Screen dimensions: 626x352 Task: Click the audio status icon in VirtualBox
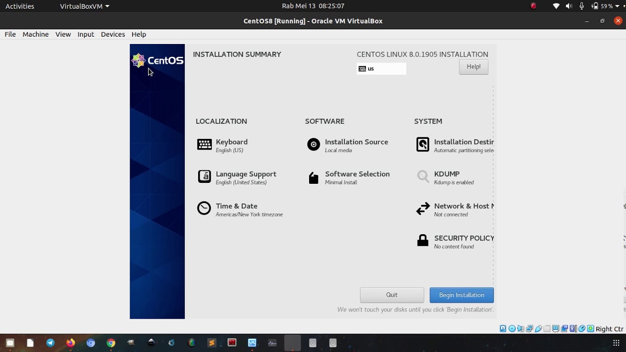(520, 329)
